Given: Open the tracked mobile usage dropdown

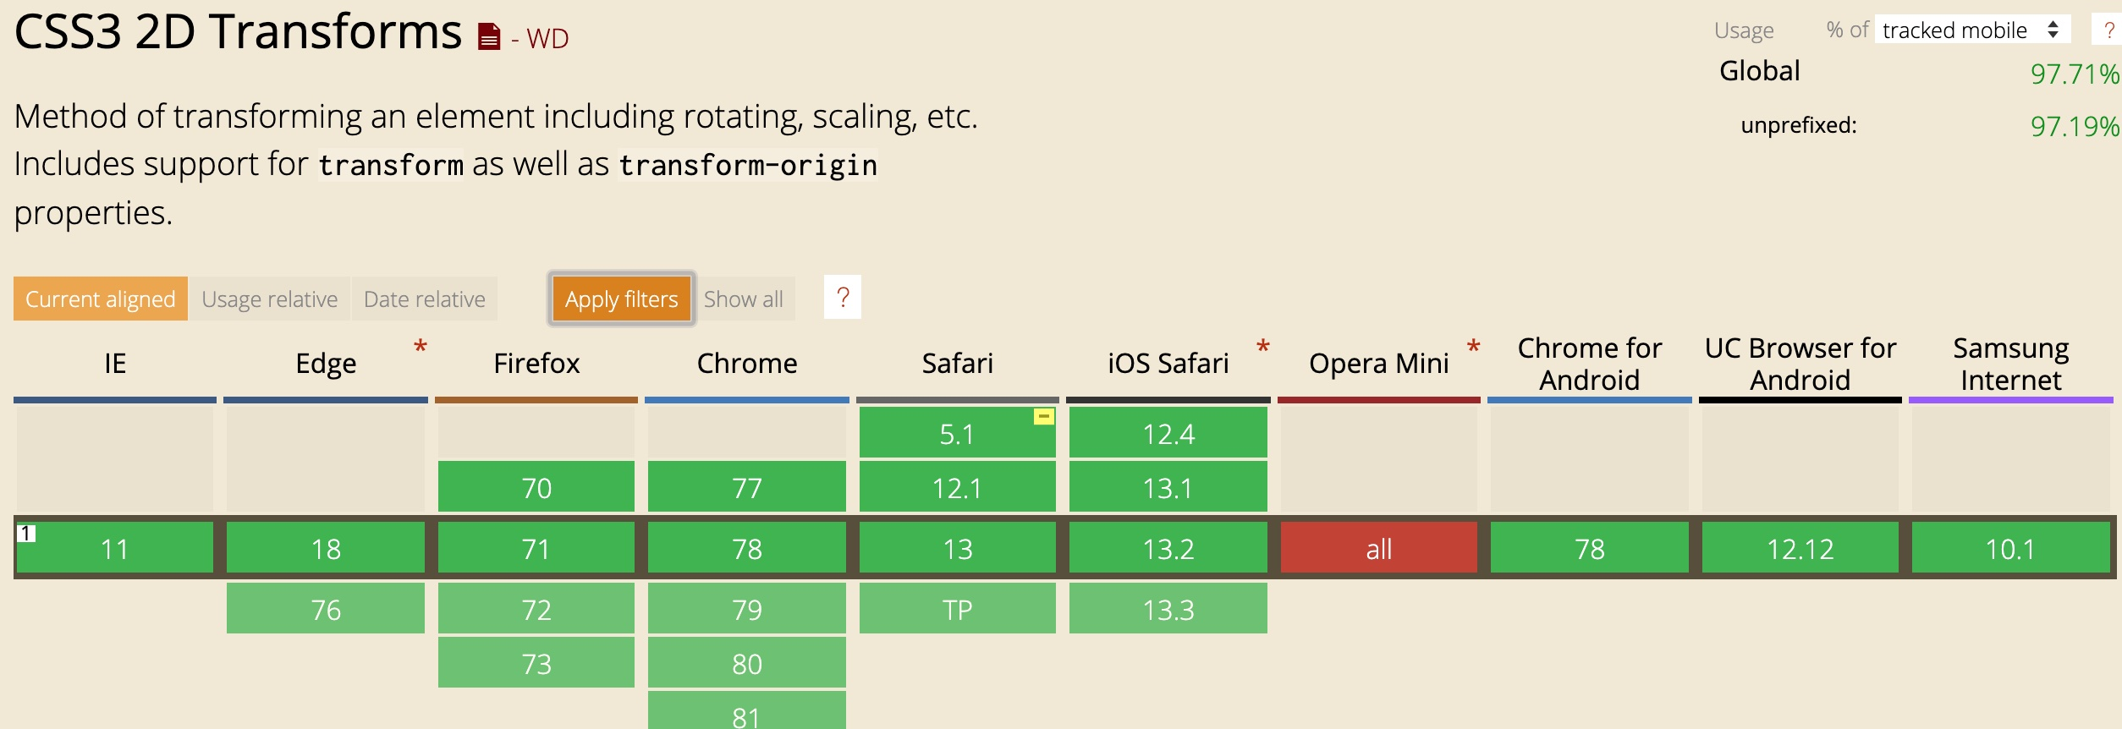Looking at the screenshot, I should point(1971,30).
